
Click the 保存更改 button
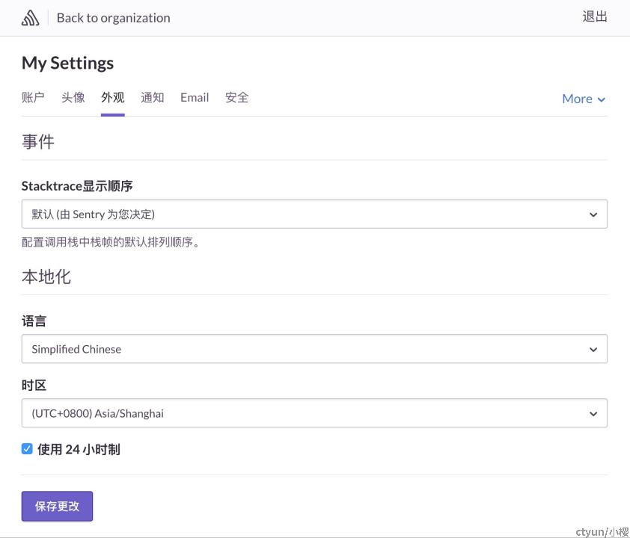[57, 507]
